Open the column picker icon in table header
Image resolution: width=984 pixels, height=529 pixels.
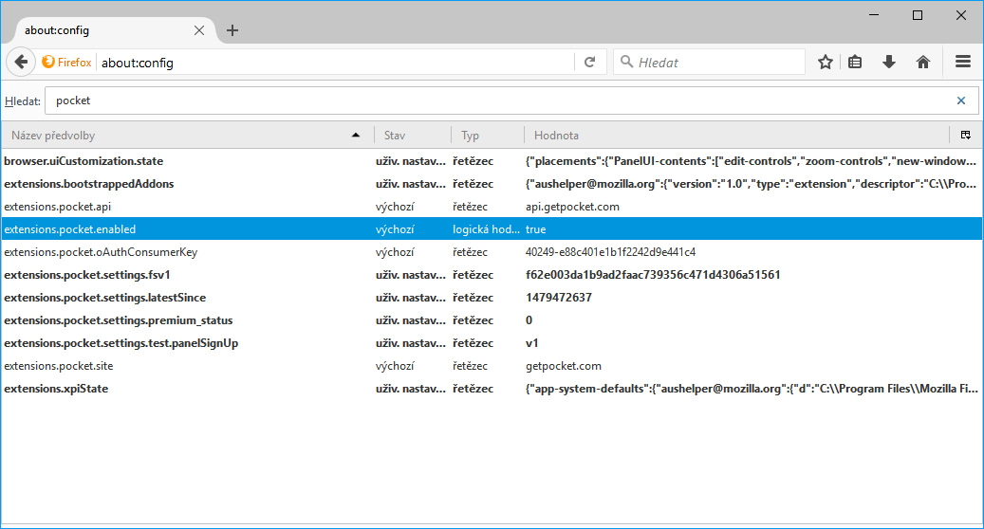point(966,135)
